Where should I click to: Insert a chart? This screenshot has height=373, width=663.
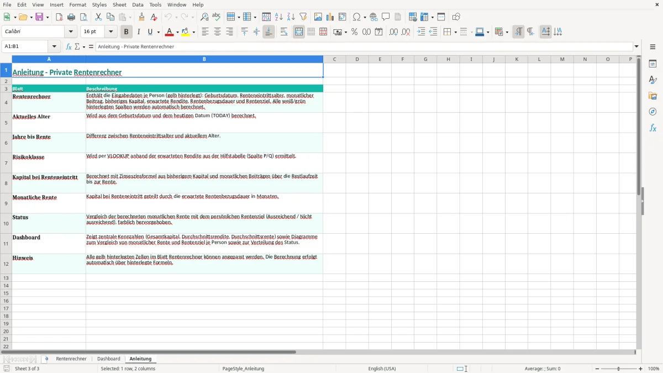point(330,17)
